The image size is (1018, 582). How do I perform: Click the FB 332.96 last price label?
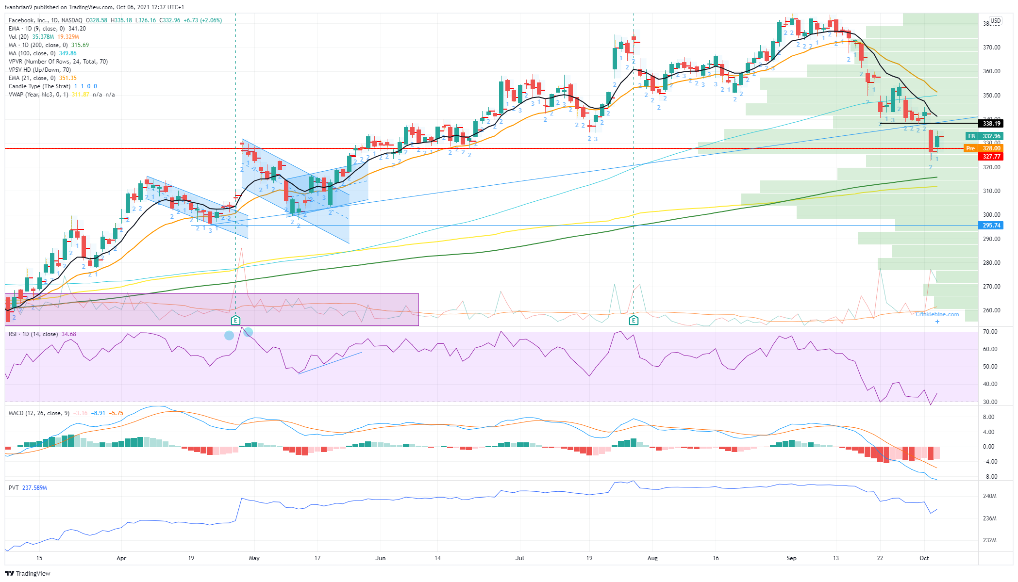(x=984, y=136)
